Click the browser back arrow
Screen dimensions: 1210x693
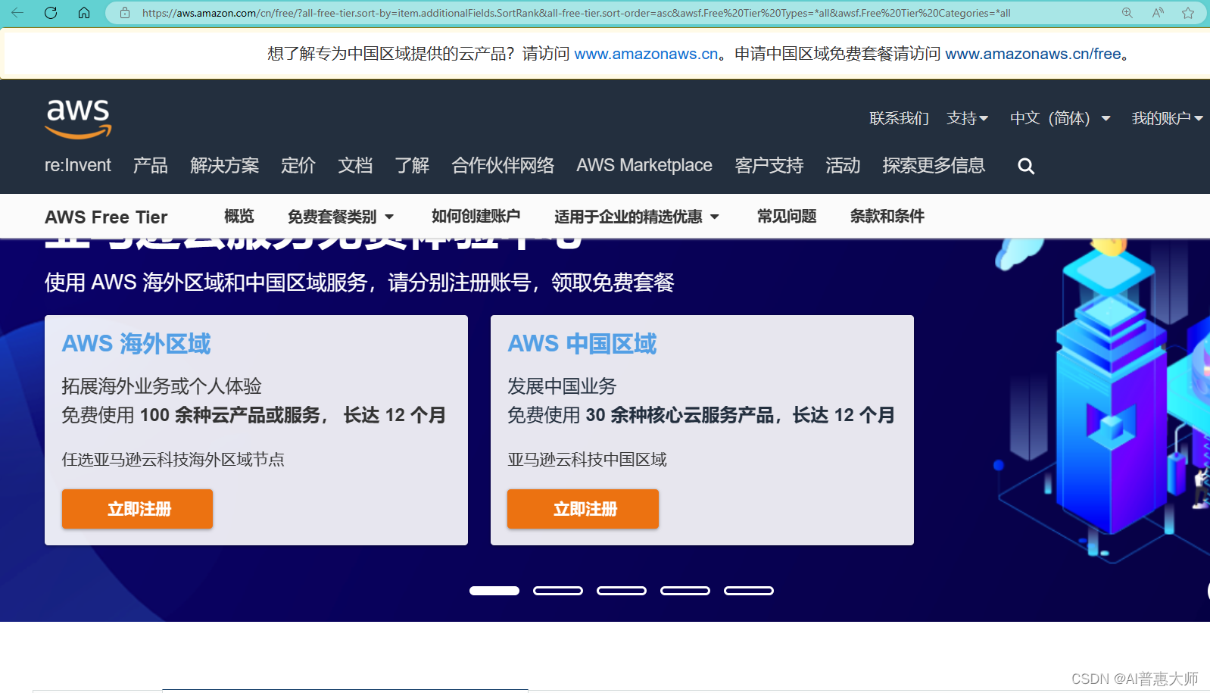17,13
